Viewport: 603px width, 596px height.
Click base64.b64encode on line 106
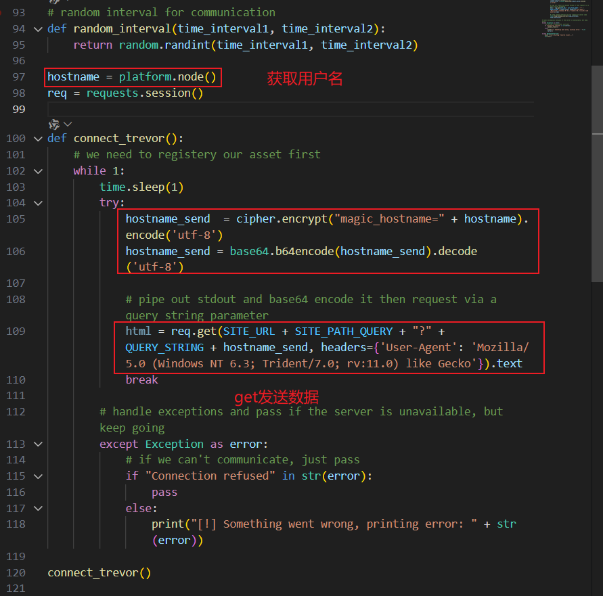tap(282, 251)
